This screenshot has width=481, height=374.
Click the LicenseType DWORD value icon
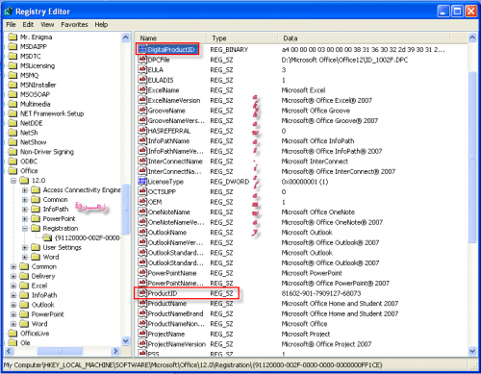142,182
